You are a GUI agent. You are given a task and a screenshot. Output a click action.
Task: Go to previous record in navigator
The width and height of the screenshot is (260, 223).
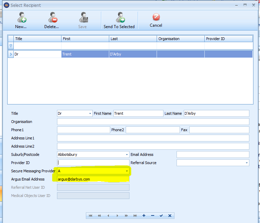click(x=108, y=215)
